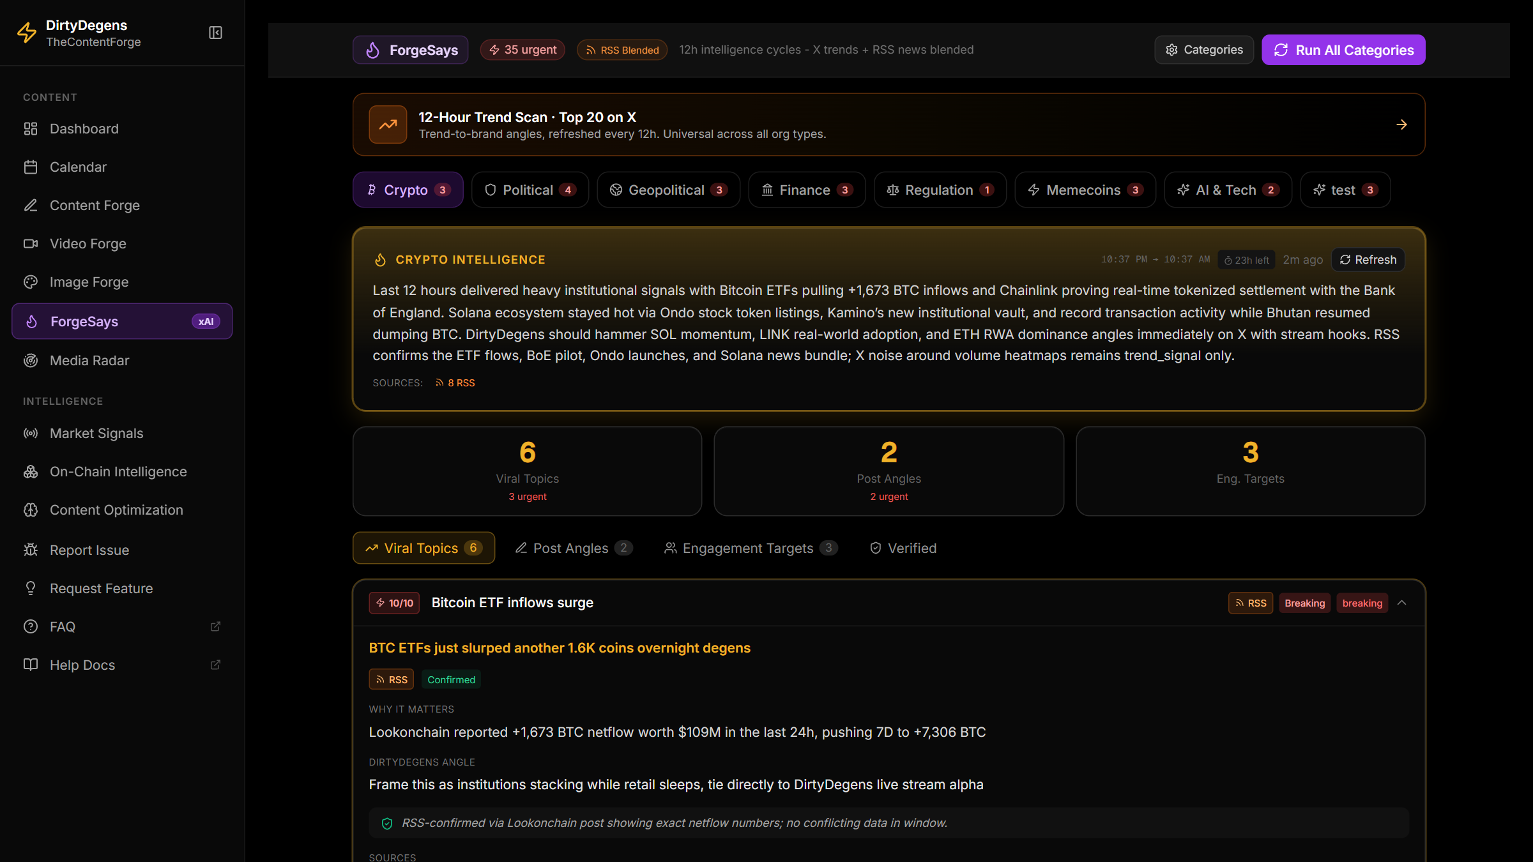Switch to the Engagement Targets tab
The image size is (1533, 862).
tap(751, 548)
